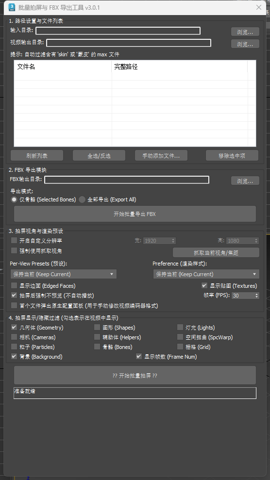Select 全部导出 (Export All) radio option
270x480 pixels.
(82, 199)
